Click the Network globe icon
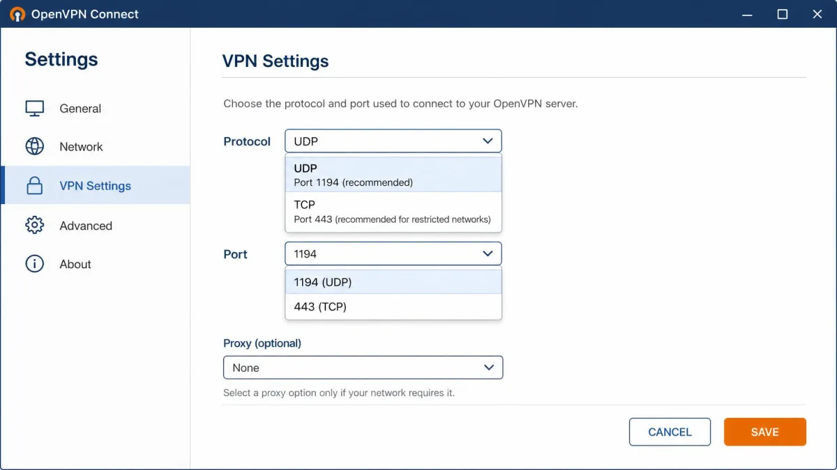This screenshot has width=837, height=470. tap(34, 146)
